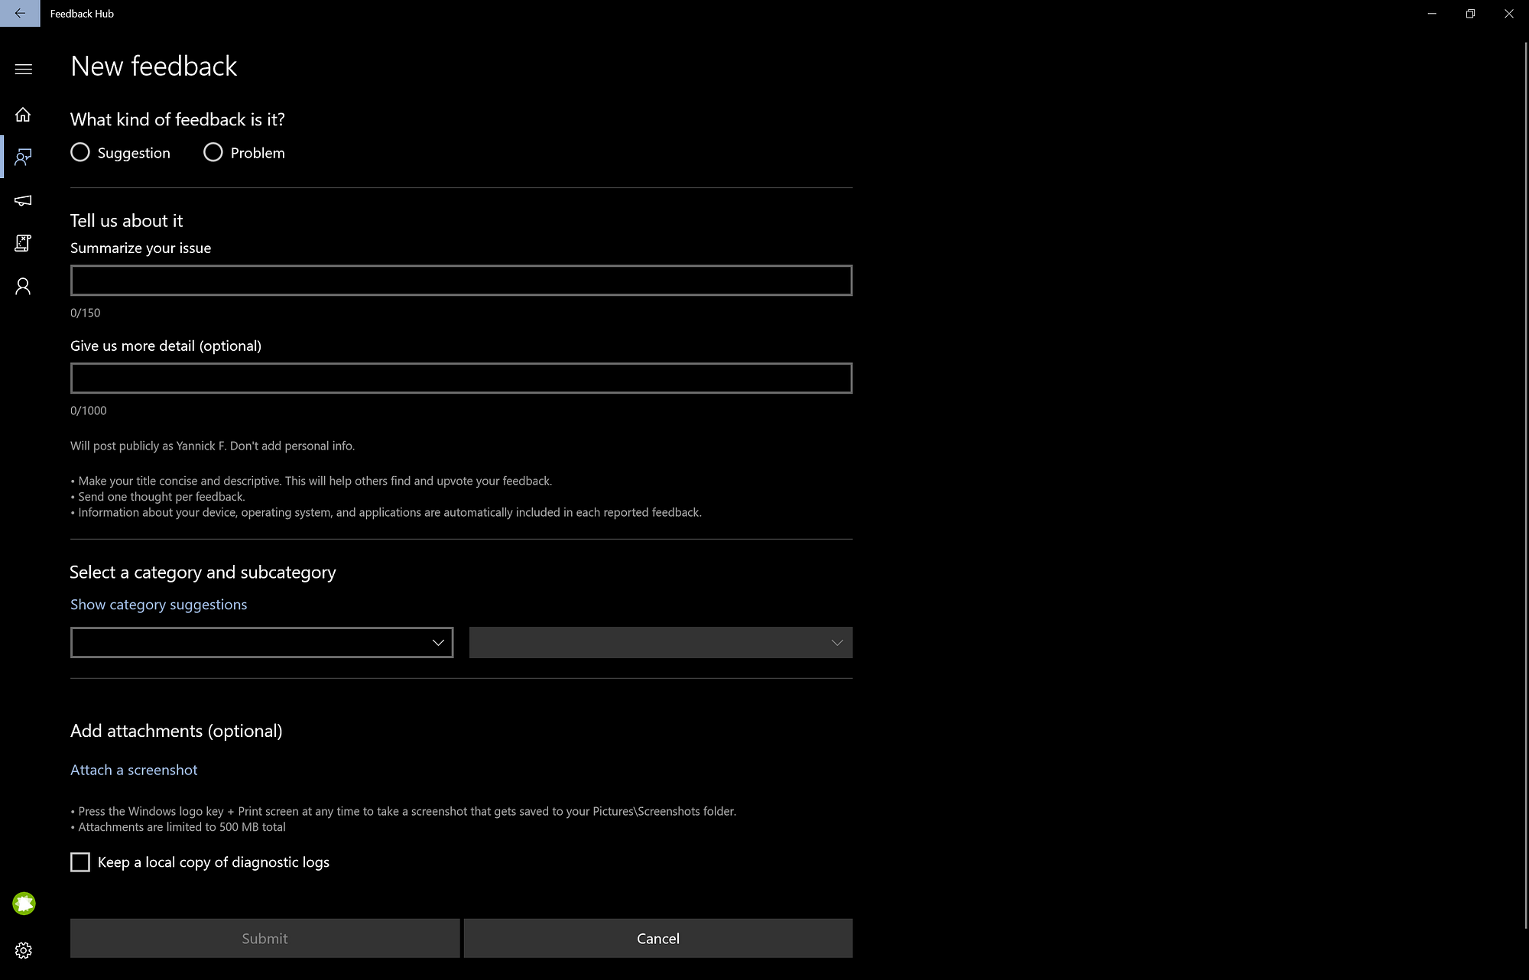Open the Feedback section icon
Image resolution: width=1529 pixels, height=980 pixels.
coord(23,157)
